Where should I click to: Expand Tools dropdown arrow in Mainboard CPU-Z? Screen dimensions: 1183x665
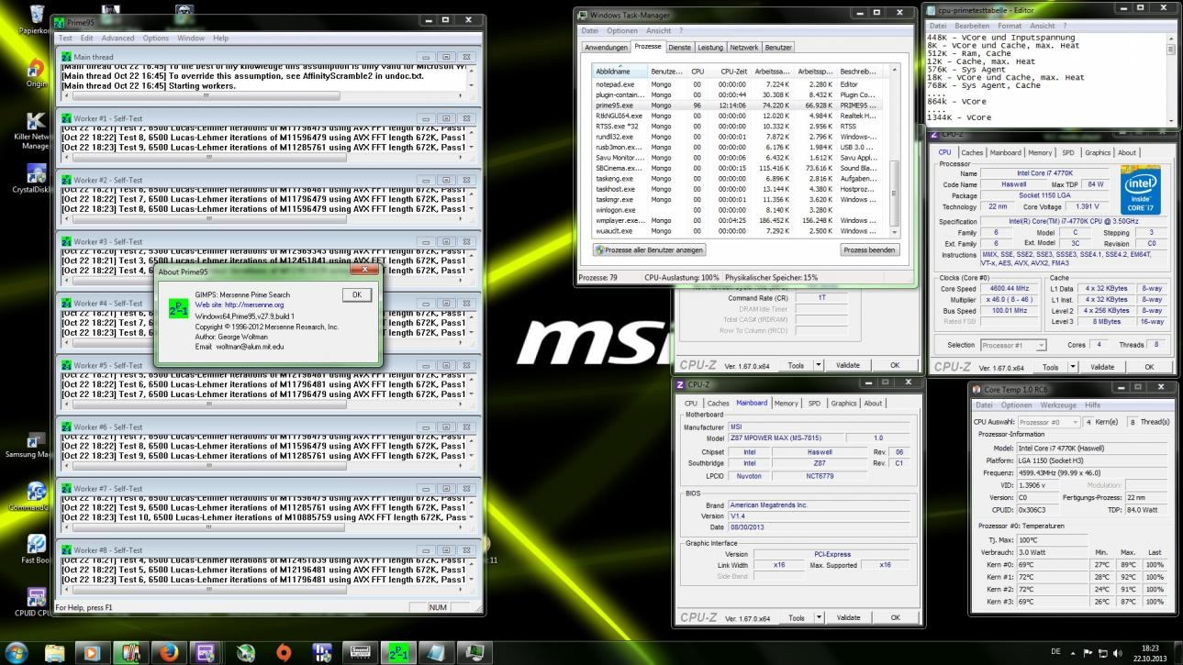pos(819,617)
